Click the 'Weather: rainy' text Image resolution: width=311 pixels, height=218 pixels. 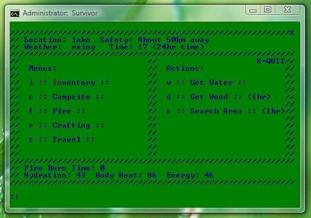coord(59,47)
